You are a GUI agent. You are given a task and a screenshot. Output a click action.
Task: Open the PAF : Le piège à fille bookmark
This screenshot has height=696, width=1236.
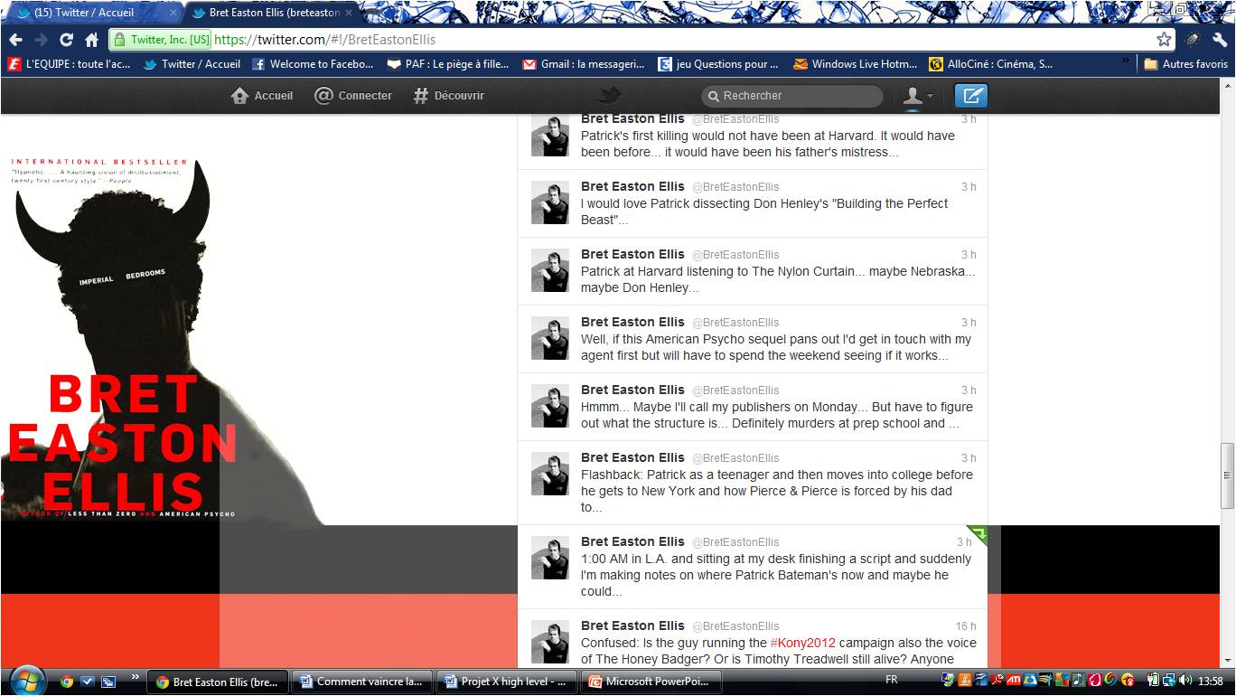coord(448,64)
